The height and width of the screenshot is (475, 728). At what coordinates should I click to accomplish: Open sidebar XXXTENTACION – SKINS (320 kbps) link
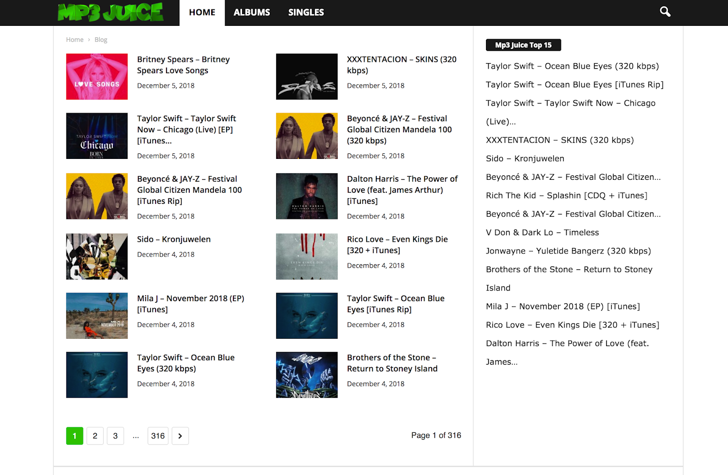pyautogui.click(x=560, y=140)
